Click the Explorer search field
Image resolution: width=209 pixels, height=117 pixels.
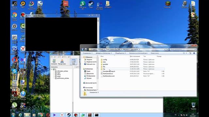[183, 49]
